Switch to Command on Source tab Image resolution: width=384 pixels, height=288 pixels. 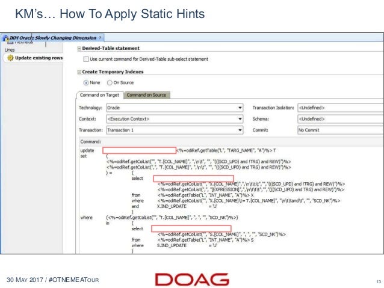click(x=146, y=95)
